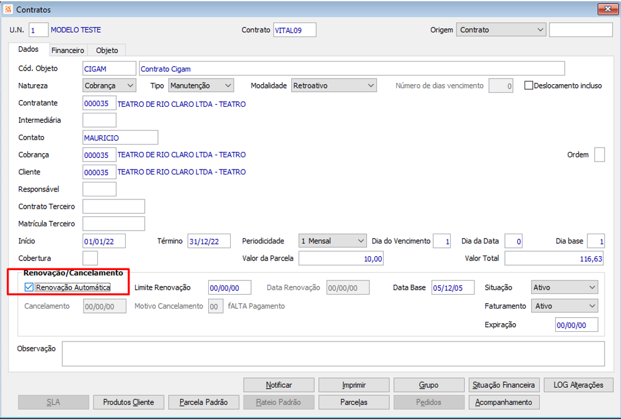Open Grupo button
Viewport: 621px width, 419px height.
(429, 385)
